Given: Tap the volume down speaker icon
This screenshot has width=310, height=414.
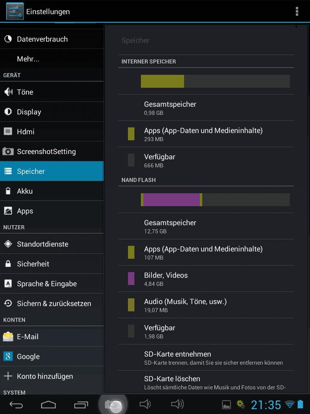Looking at the screenshot, I should [145, 404].
